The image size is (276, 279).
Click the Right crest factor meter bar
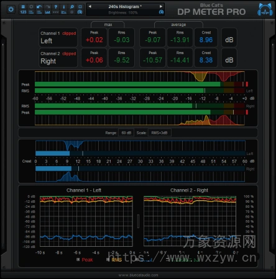140,169
